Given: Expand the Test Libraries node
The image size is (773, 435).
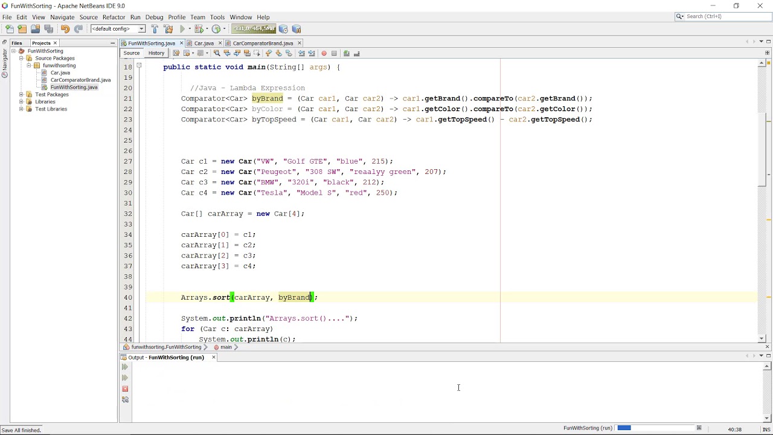Looking at the screenshot, I should point(21,109).
